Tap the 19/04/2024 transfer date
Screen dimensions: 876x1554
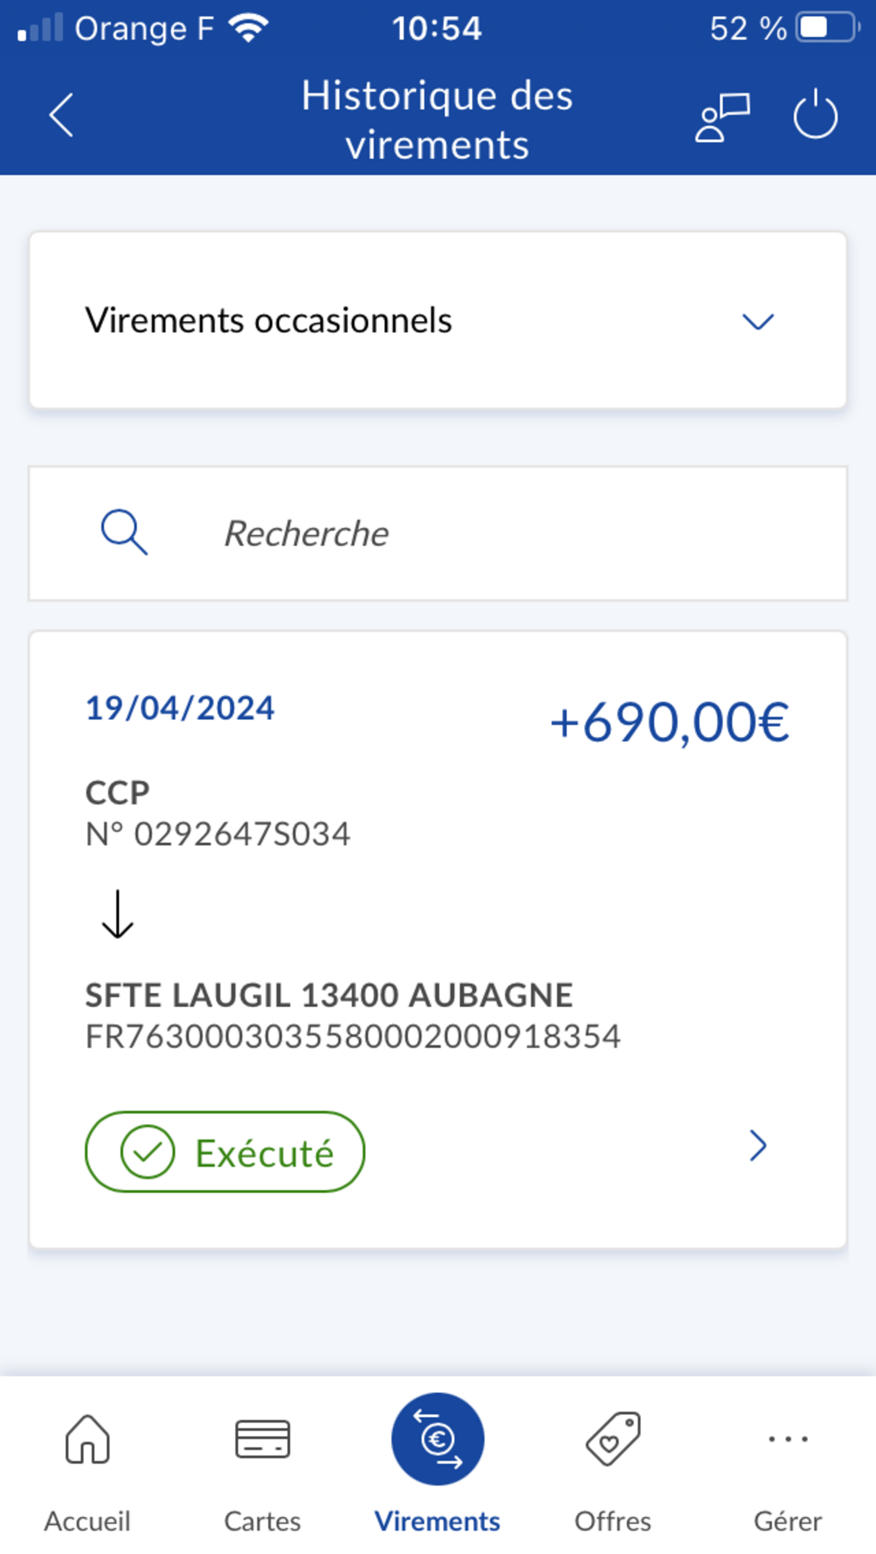tap(180, 708)
